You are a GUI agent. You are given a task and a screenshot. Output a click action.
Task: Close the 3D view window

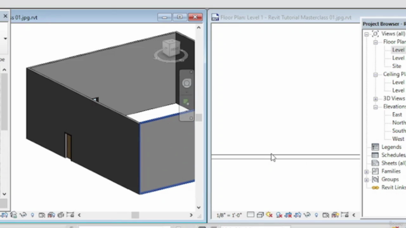click(x=195, y=17)
